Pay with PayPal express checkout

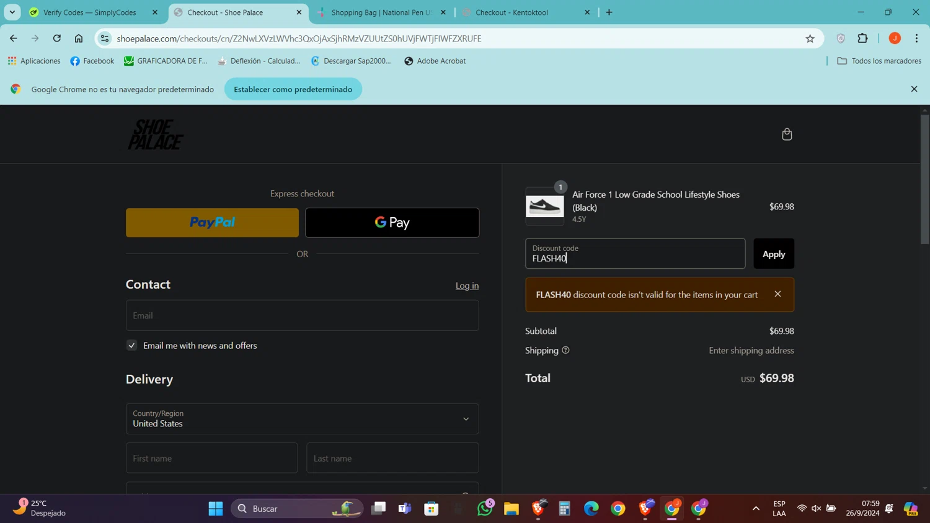pos(212,222)
